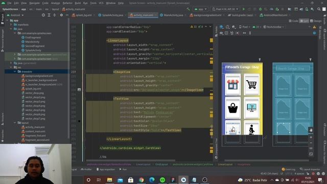Click the gutter image icon near ImageView src

[x=79, y=90]
